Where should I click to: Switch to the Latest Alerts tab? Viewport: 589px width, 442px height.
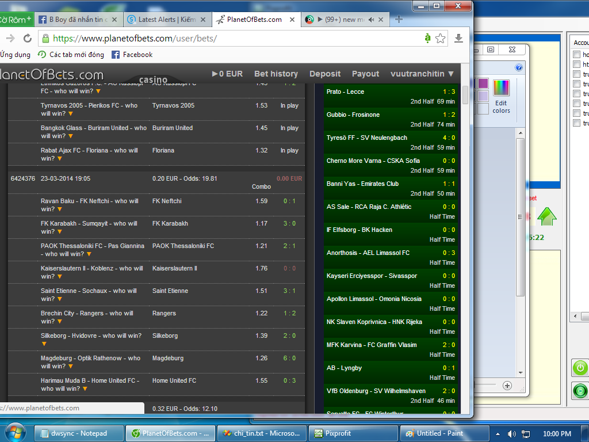(x=167, y=20)
